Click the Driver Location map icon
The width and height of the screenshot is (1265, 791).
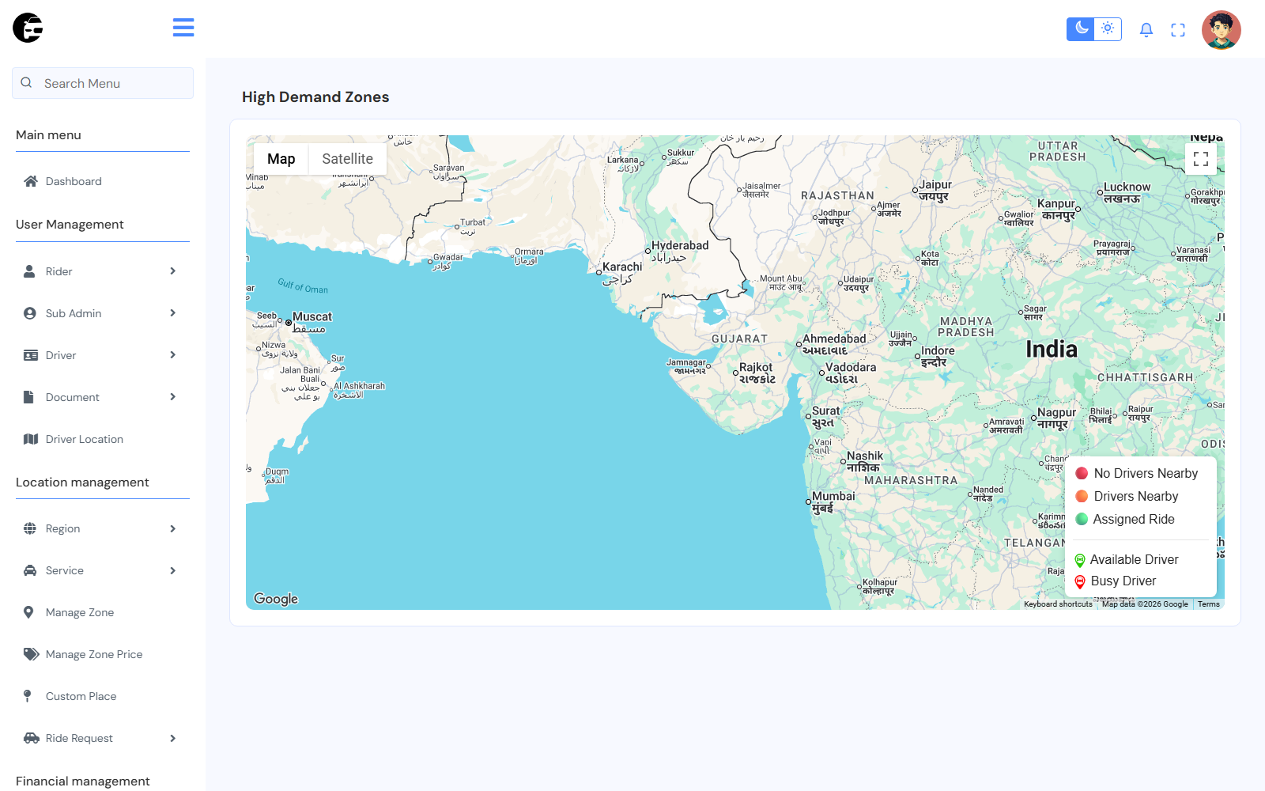point(31,439)
